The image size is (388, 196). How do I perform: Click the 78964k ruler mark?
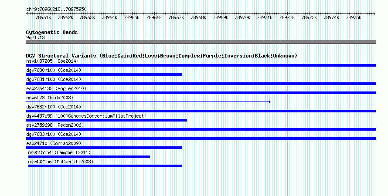(109, 17)
